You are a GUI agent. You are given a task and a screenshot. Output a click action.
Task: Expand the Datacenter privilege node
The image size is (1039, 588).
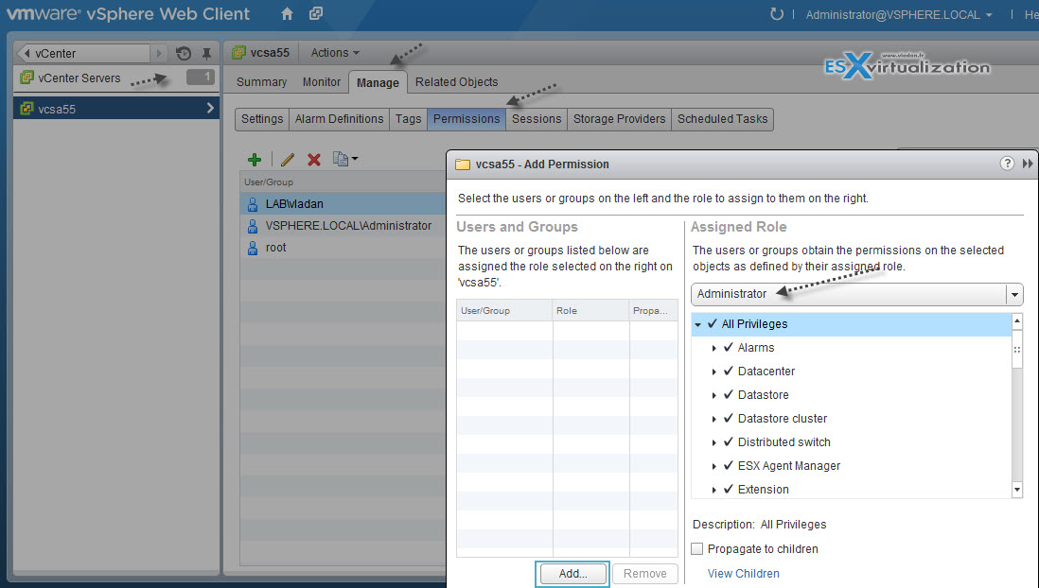(x=713, y=372)
